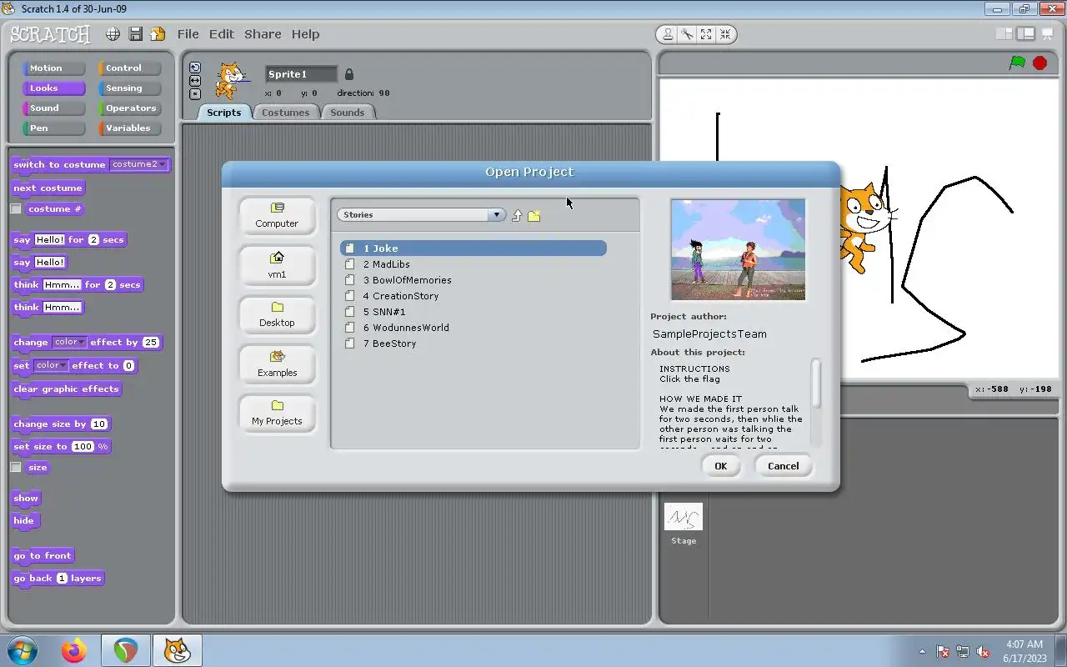Select the duplicate stamp tool
The height and width of the screenshot is (667, 1067).
[x=668, y=34]
